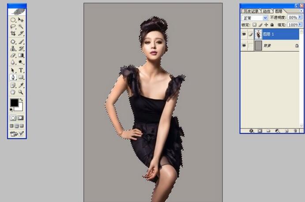This screenshot has height=202, width=305.
Task: Select the 图层 1 layer name
Action: [268, 34]
